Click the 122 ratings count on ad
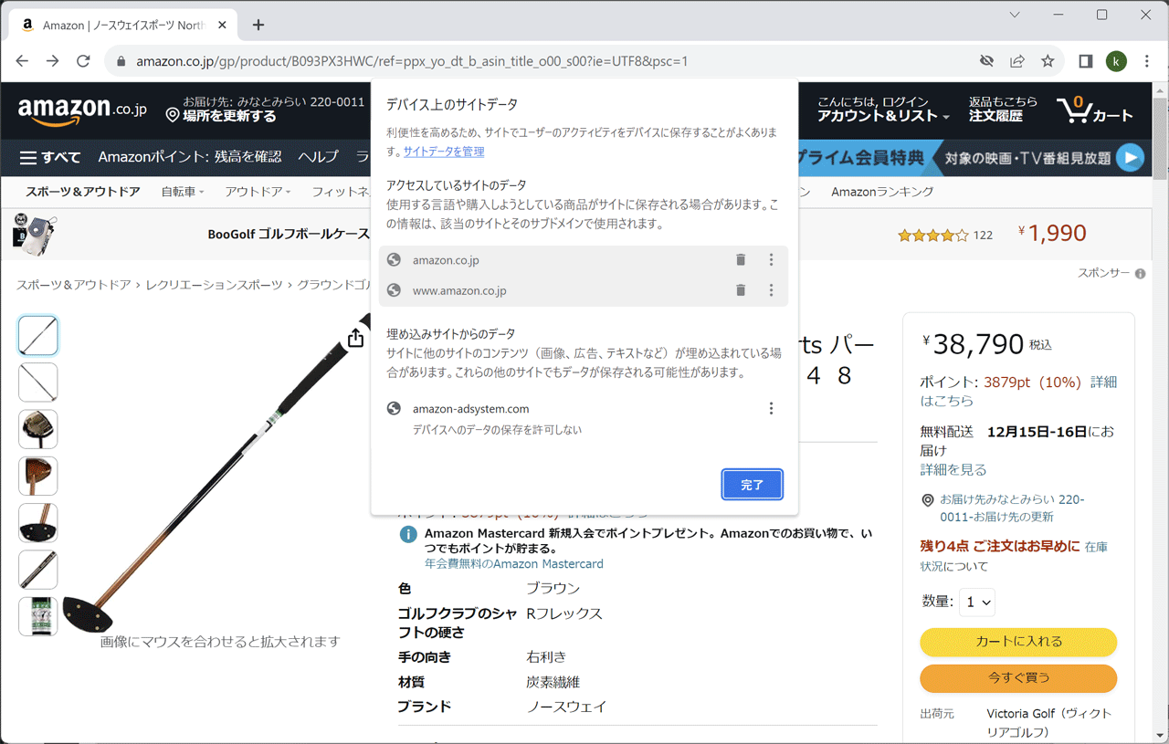This screenshot has height=744, width=1169. (983, 236)
